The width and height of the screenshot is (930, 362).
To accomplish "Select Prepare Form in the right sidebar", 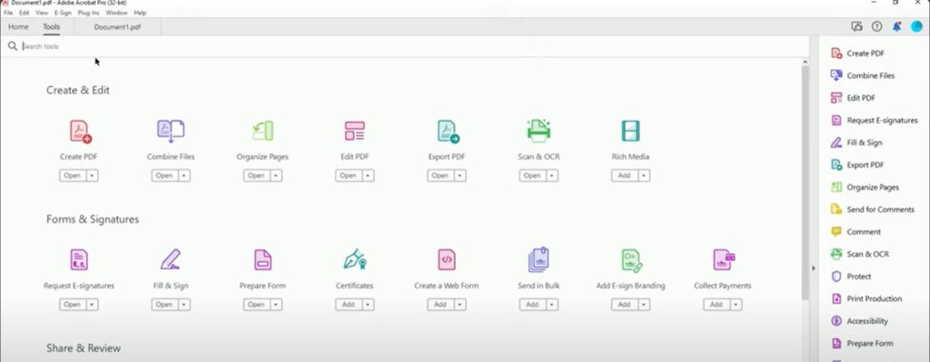I will (x=863, y=344).
